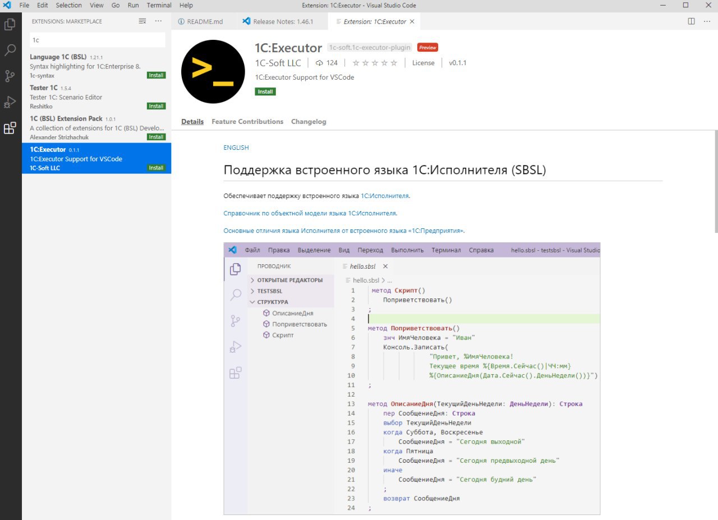Viewport: 718px width, 520px height.
Task: Open Справочник по объектной модели link
Action: pos(310,213)
